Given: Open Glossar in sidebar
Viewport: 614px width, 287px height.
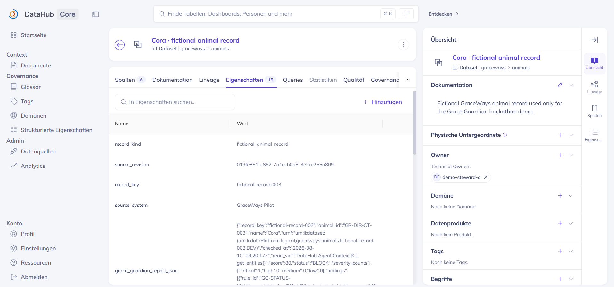Looking at the screenshot, I should coord(25,87).
